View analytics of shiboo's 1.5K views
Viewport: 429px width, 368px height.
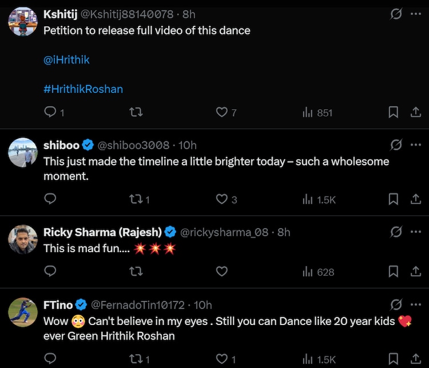click(x=319, y=199)
